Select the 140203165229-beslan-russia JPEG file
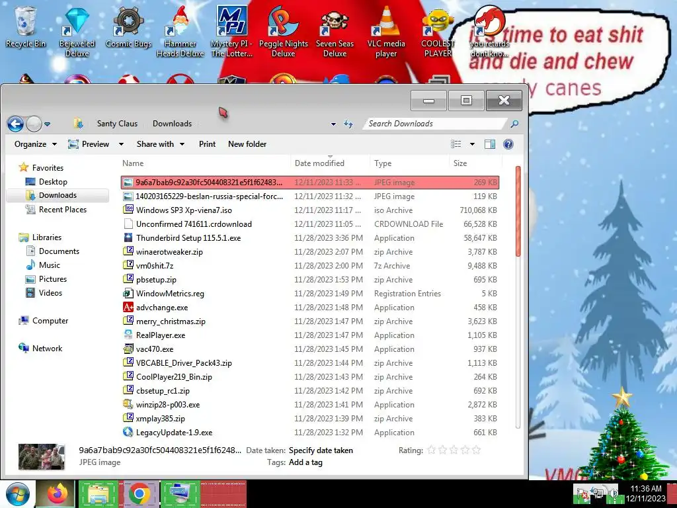 pos(310,196)
